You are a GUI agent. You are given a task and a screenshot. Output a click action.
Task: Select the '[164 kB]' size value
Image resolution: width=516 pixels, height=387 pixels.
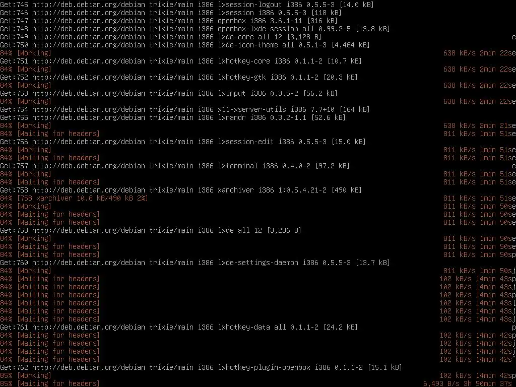(x=354, y=109)
